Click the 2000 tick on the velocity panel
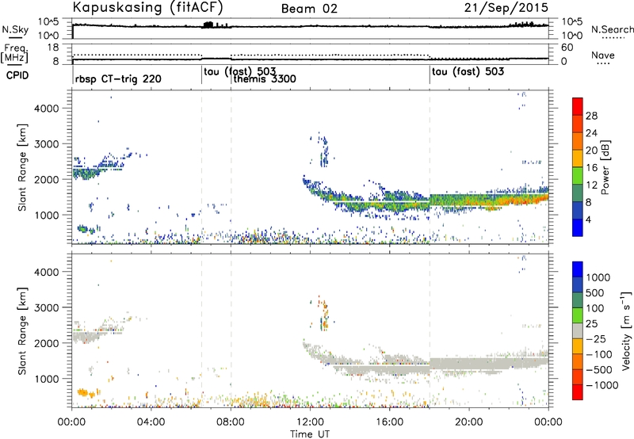Image resolution: width=634 pixels, height=439 pixels. coord(46,343)
